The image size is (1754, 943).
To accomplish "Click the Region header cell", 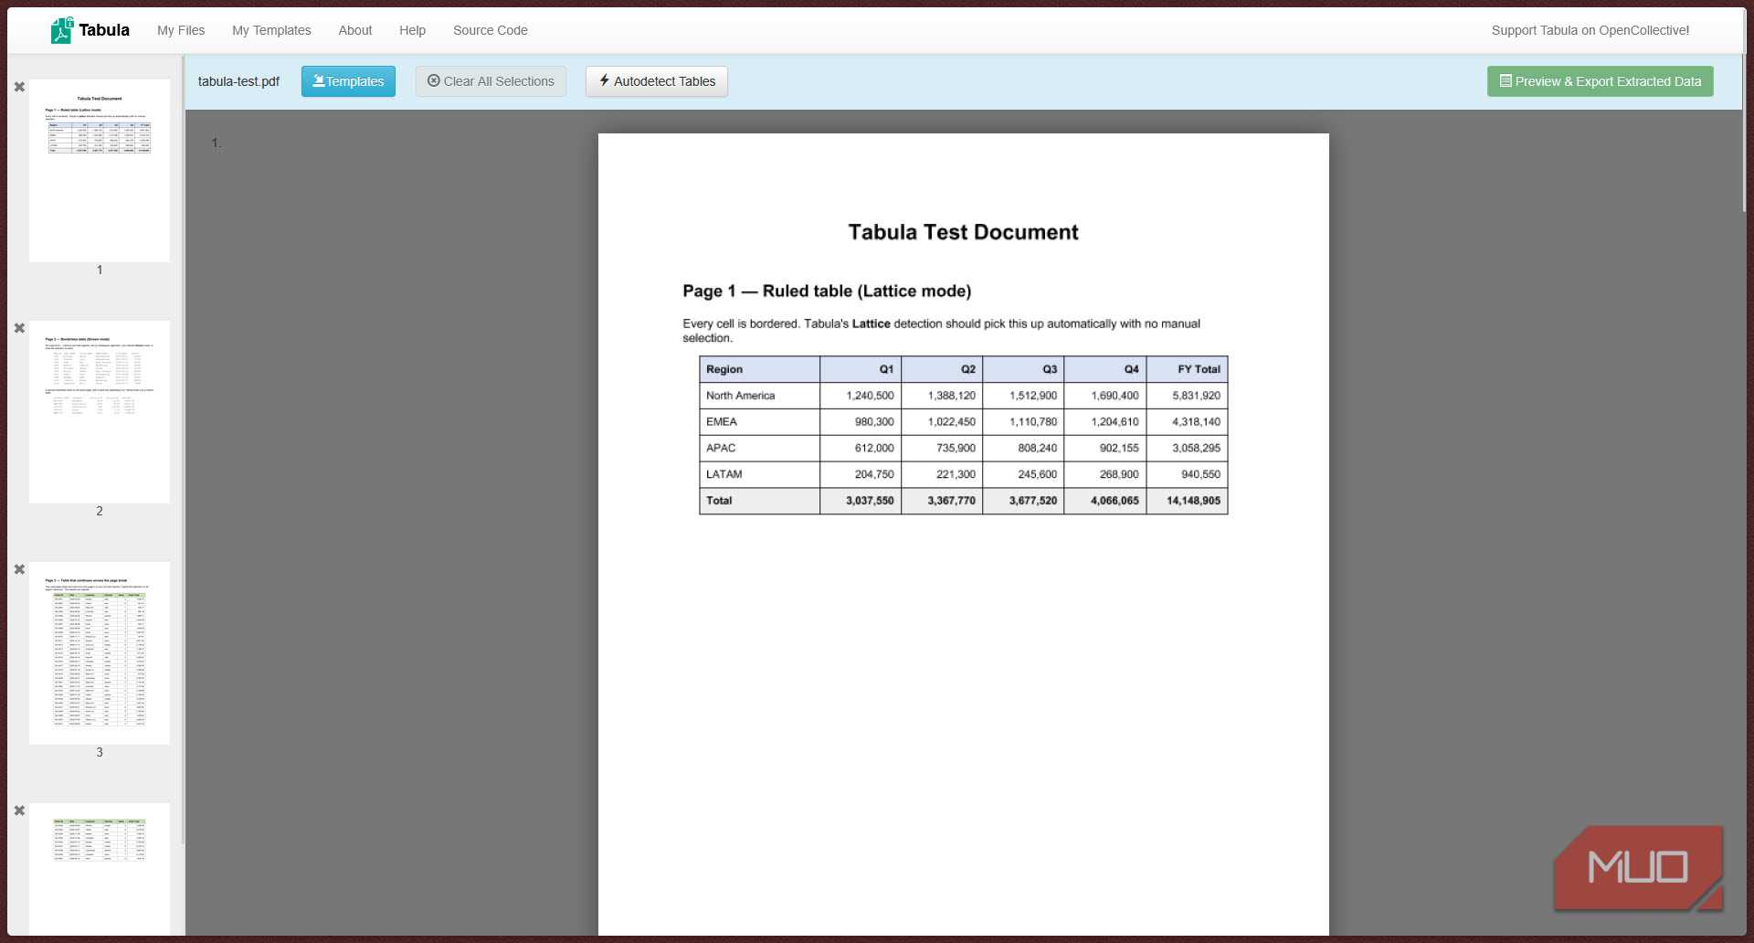I will point(759,369).
